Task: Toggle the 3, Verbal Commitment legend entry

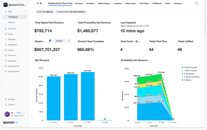Action: click(191, 77)
